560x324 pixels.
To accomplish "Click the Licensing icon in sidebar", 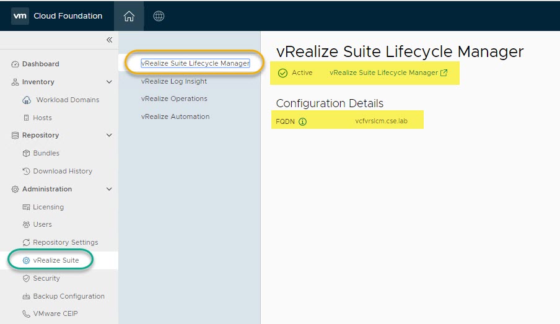I will tap(27, 208).
